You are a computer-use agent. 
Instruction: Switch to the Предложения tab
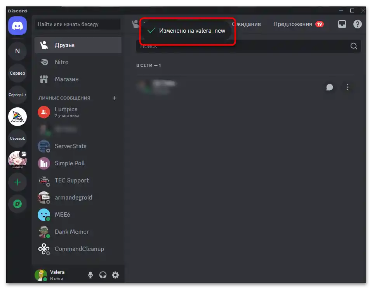[x=298, y=24]
